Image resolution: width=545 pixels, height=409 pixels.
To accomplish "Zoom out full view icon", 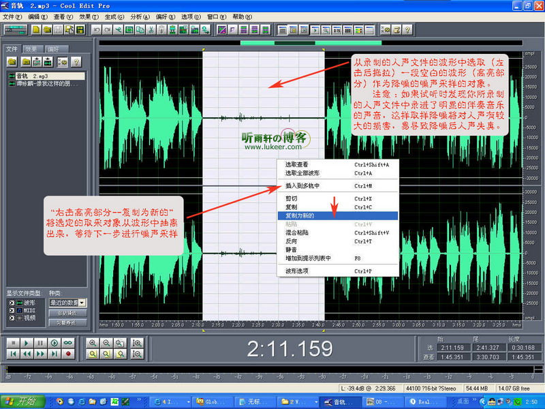I will point(120,343).
